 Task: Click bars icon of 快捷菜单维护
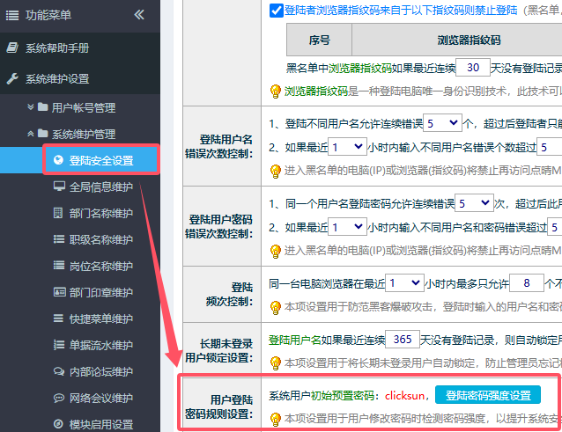tap(58, 319)
